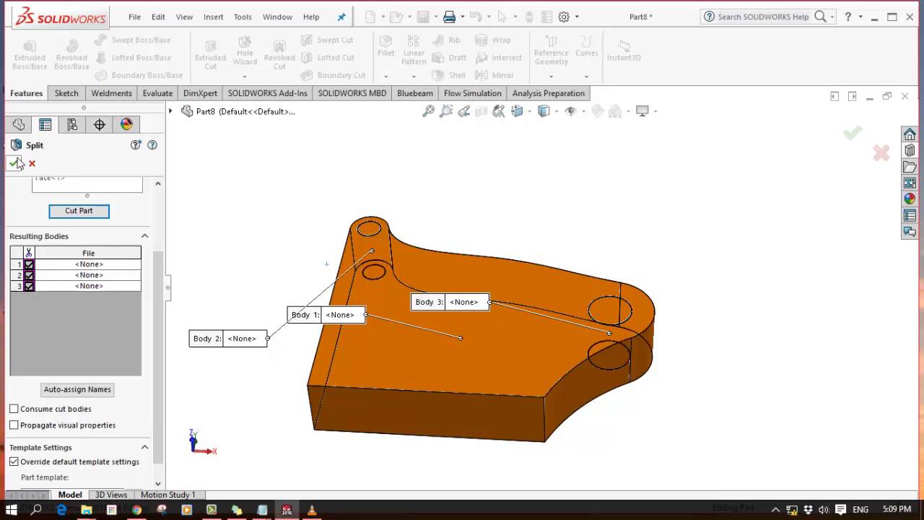Enable Consume cut bodies checkbox
This screenshot has height=520, width=924.
[14, 409]
